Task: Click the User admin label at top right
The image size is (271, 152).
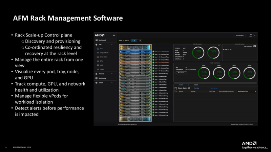Action: tap(251, 35)
